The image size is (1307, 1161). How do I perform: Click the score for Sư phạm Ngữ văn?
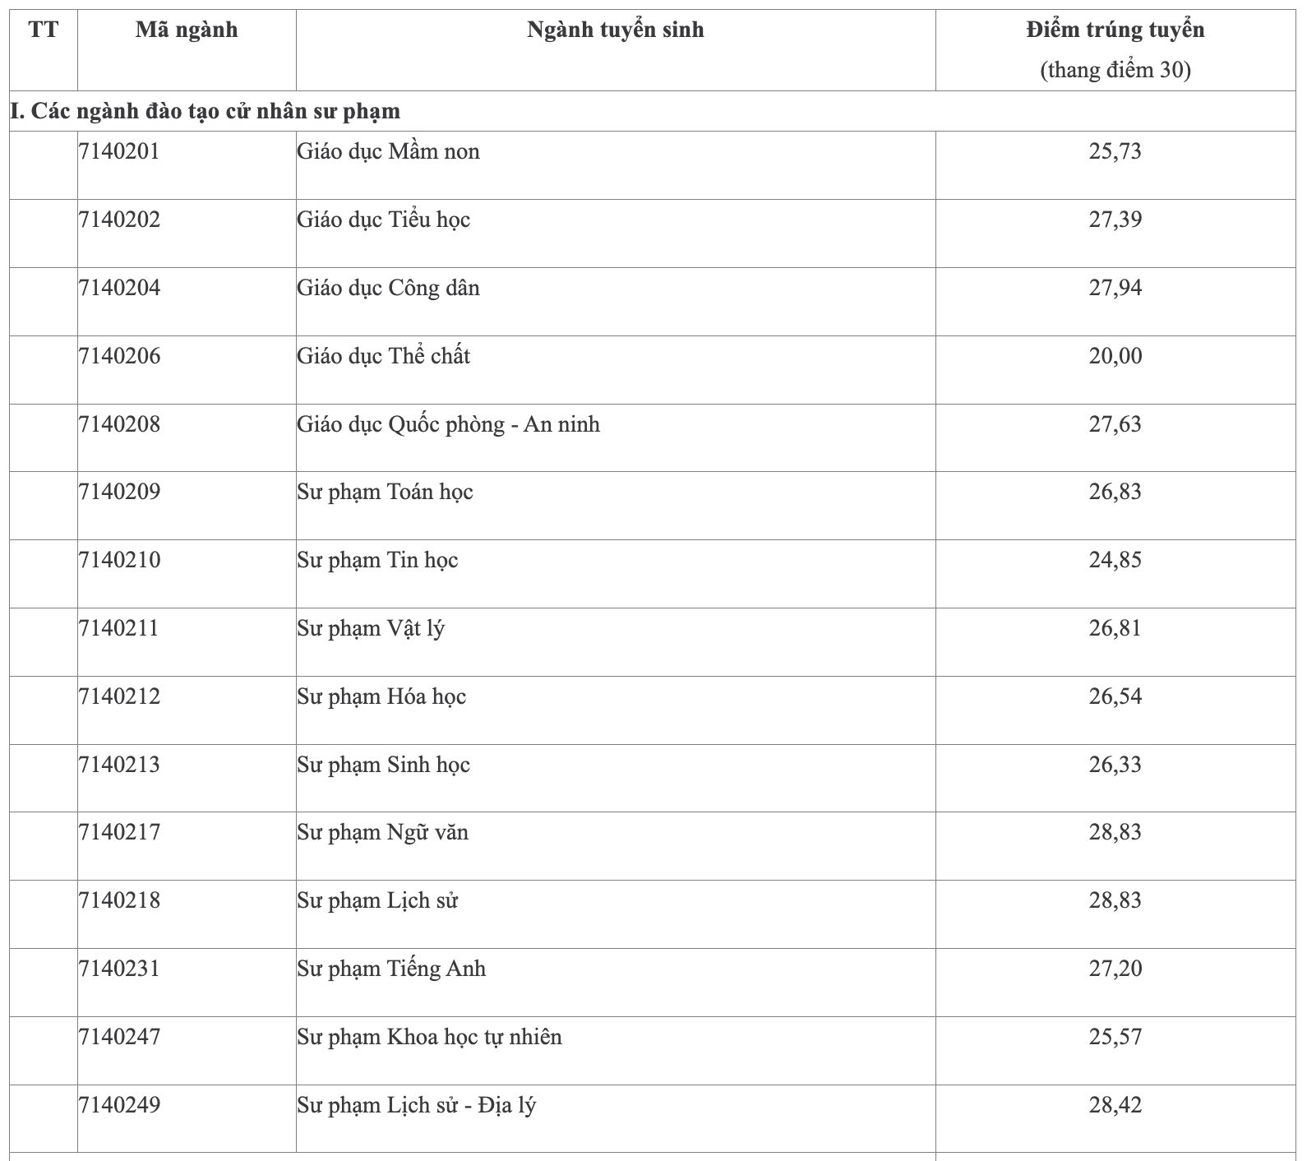coord(1115,833)
